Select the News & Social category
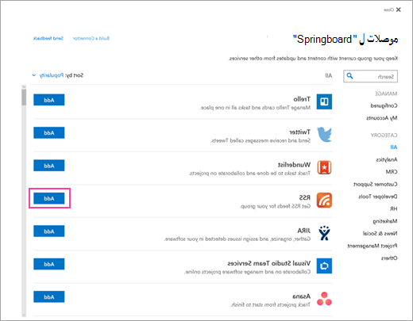Screen dimensions: 413x321 [380, 234]
